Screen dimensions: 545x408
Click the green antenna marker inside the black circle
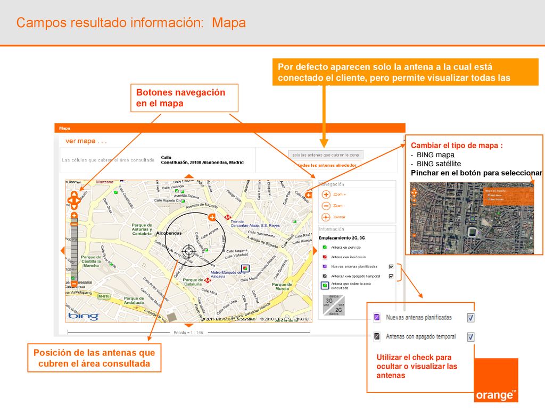(x=207, y=250)
